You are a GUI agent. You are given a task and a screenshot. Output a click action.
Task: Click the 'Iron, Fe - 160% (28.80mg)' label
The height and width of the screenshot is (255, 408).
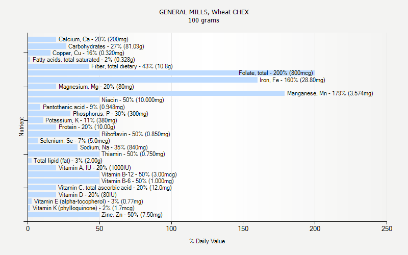coord(292,80)
